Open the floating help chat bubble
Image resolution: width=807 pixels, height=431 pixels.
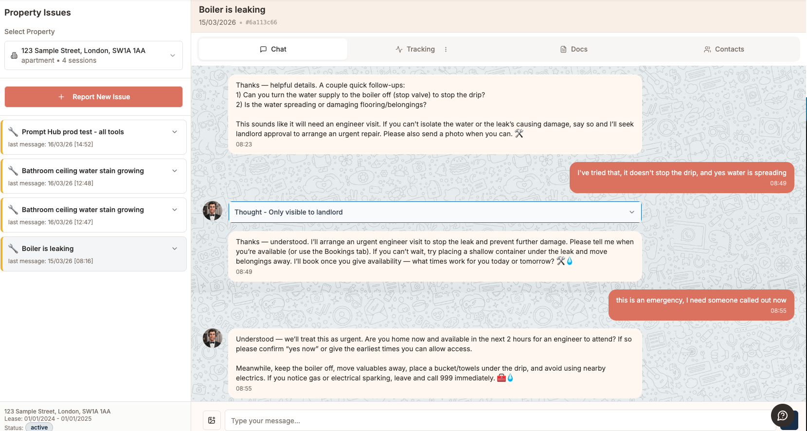tap(782, 415)
